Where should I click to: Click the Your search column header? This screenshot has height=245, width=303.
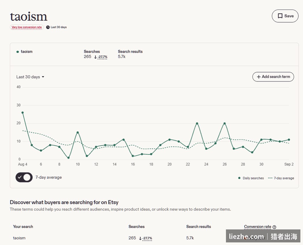coord(23,227)
